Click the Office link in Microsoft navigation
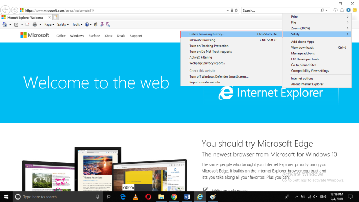The height and width of the screenshot is (202, 359). 61,36
